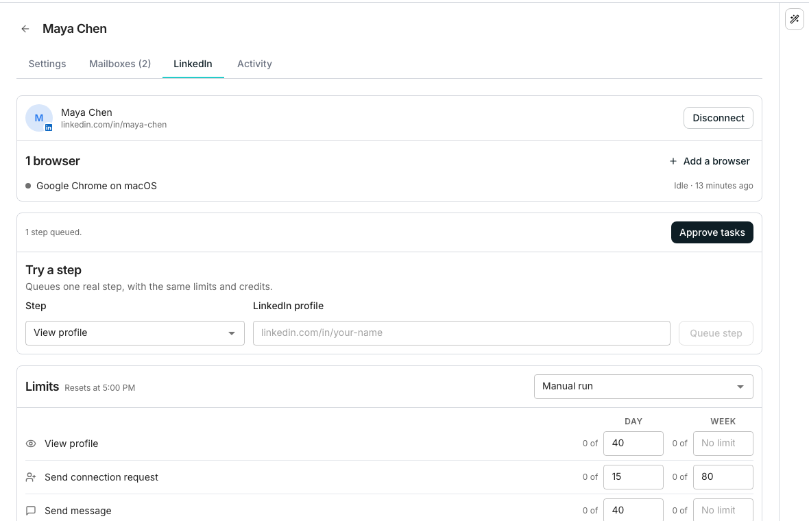Click the LinkedIn profile URL input field
Viewport: 809px width, 521px height.
(x=461, y=333)
